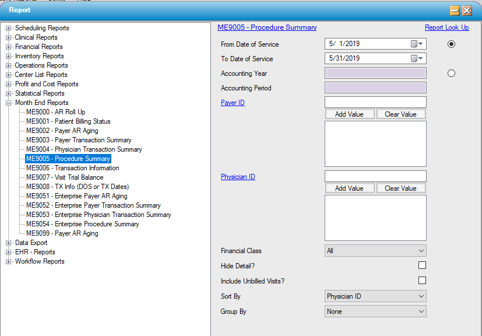Minimize the Report window
Screen dimensions: 482x336
[x=455, y=10]
